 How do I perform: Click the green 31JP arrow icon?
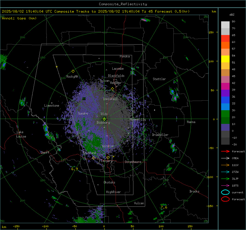[225, 179]
